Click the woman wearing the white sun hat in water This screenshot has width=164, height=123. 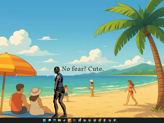click(91, 88)
